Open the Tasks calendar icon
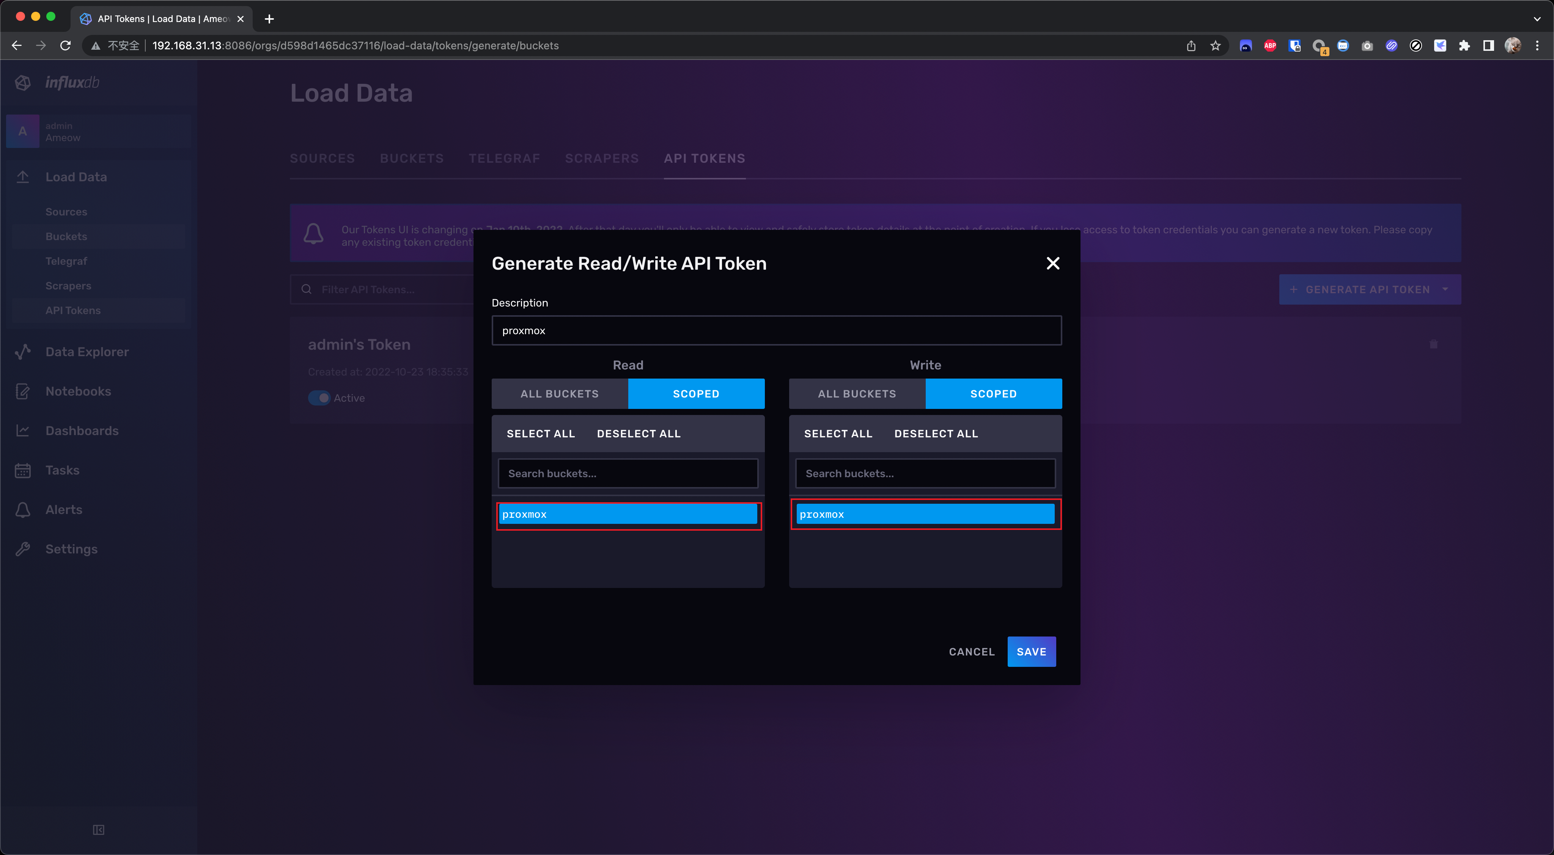 (23, 470)
